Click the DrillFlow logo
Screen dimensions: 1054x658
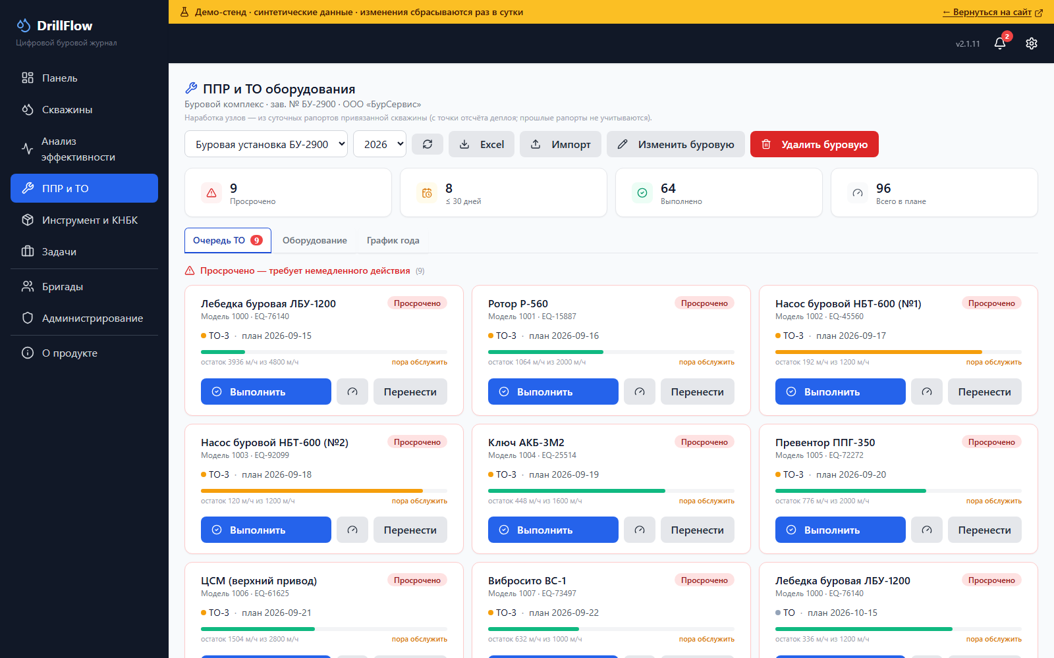55,26
